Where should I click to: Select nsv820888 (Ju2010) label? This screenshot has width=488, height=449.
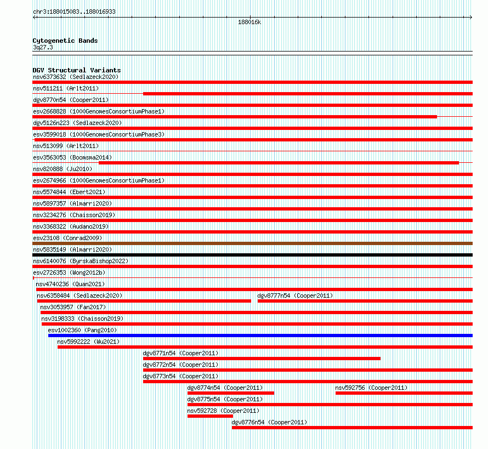point(63,169)
